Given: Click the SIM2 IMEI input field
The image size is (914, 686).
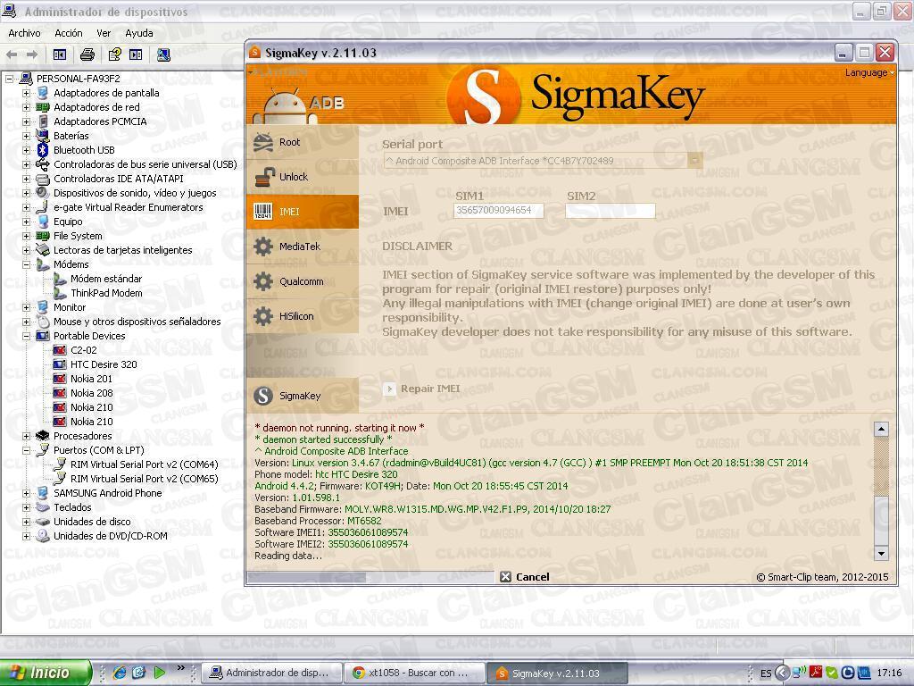Looking at the screenshot, I should click(x=611, y=211).
